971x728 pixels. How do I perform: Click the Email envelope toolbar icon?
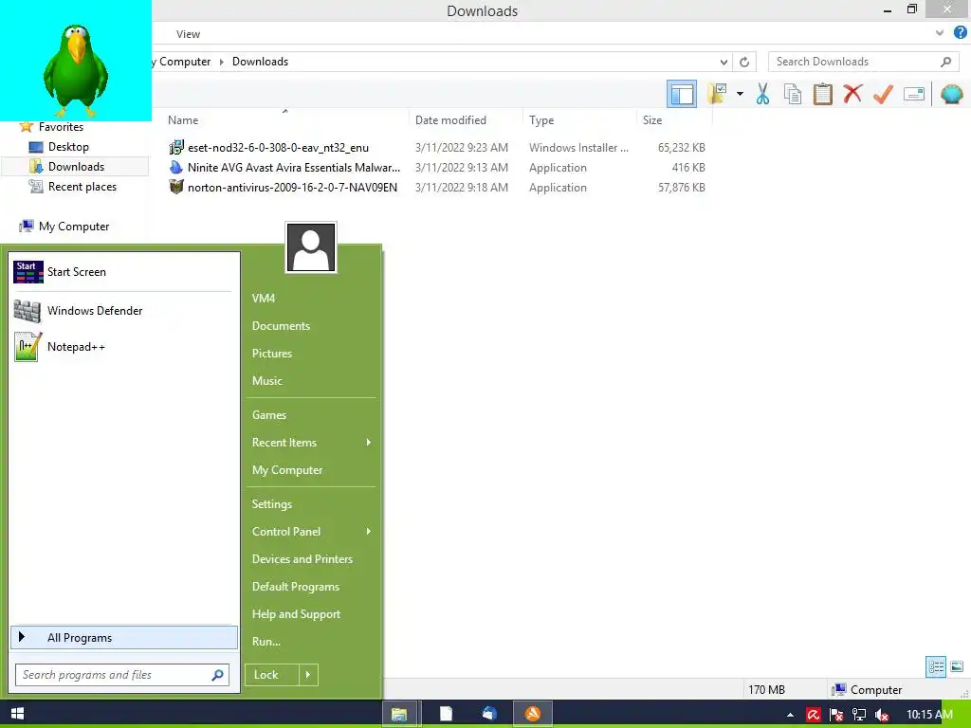pyautogui.click(x=913, y=94)
